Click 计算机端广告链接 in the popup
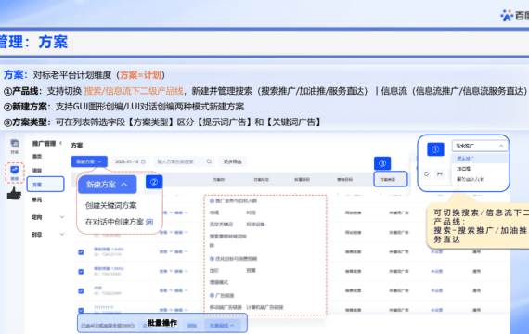 (264, 307)
